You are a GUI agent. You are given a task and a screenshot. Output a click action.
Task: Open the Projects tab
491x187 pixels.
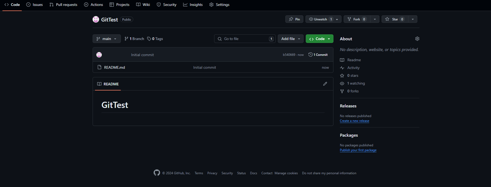pos(119,5)
